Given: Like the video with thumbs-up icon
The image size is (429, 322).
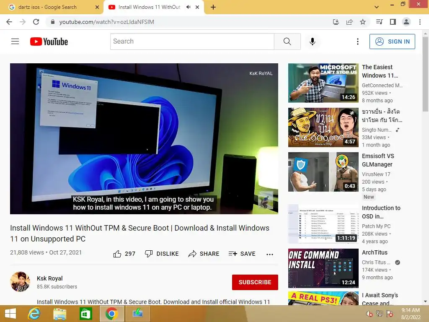Looking at the screenshot, I should (117, 254).
